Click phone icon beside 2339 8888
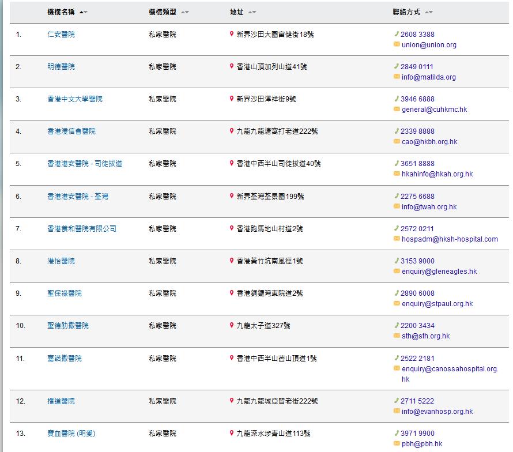This screenshot has height=452, width=513. (397, 131)
